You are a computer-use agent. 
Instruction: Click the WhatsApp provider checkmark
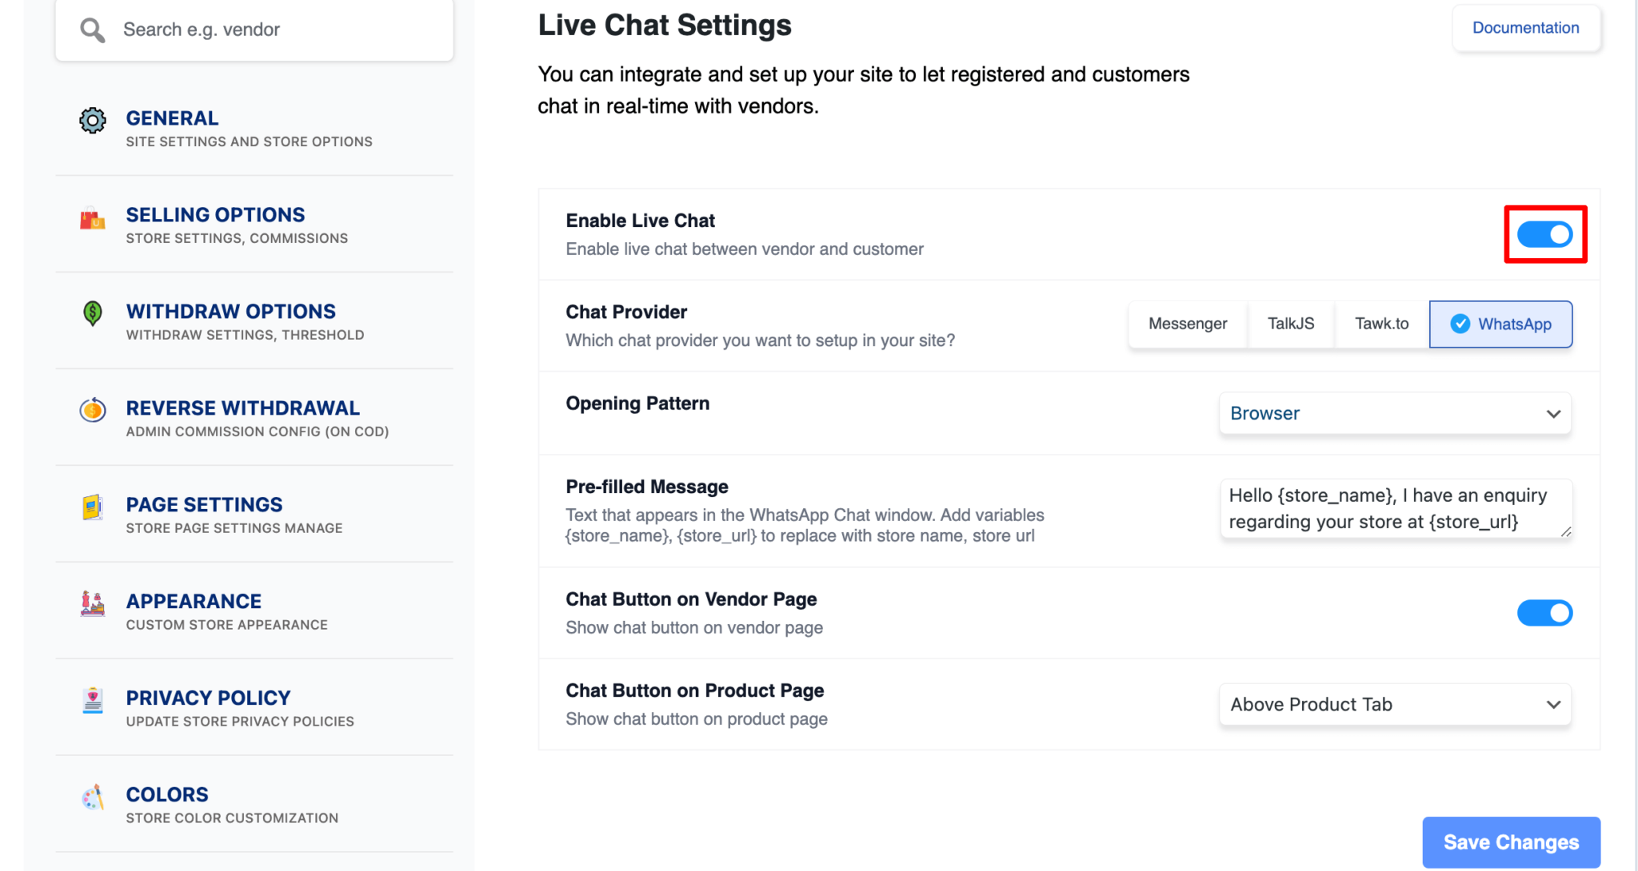1460,324
